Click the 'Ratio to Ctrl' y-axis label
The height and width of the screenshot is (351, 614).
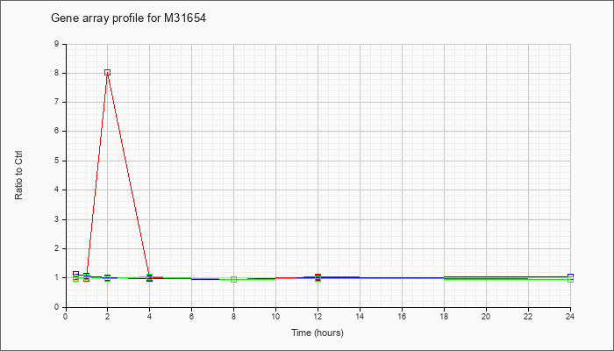pyautogui.click(x=18, y=175)
